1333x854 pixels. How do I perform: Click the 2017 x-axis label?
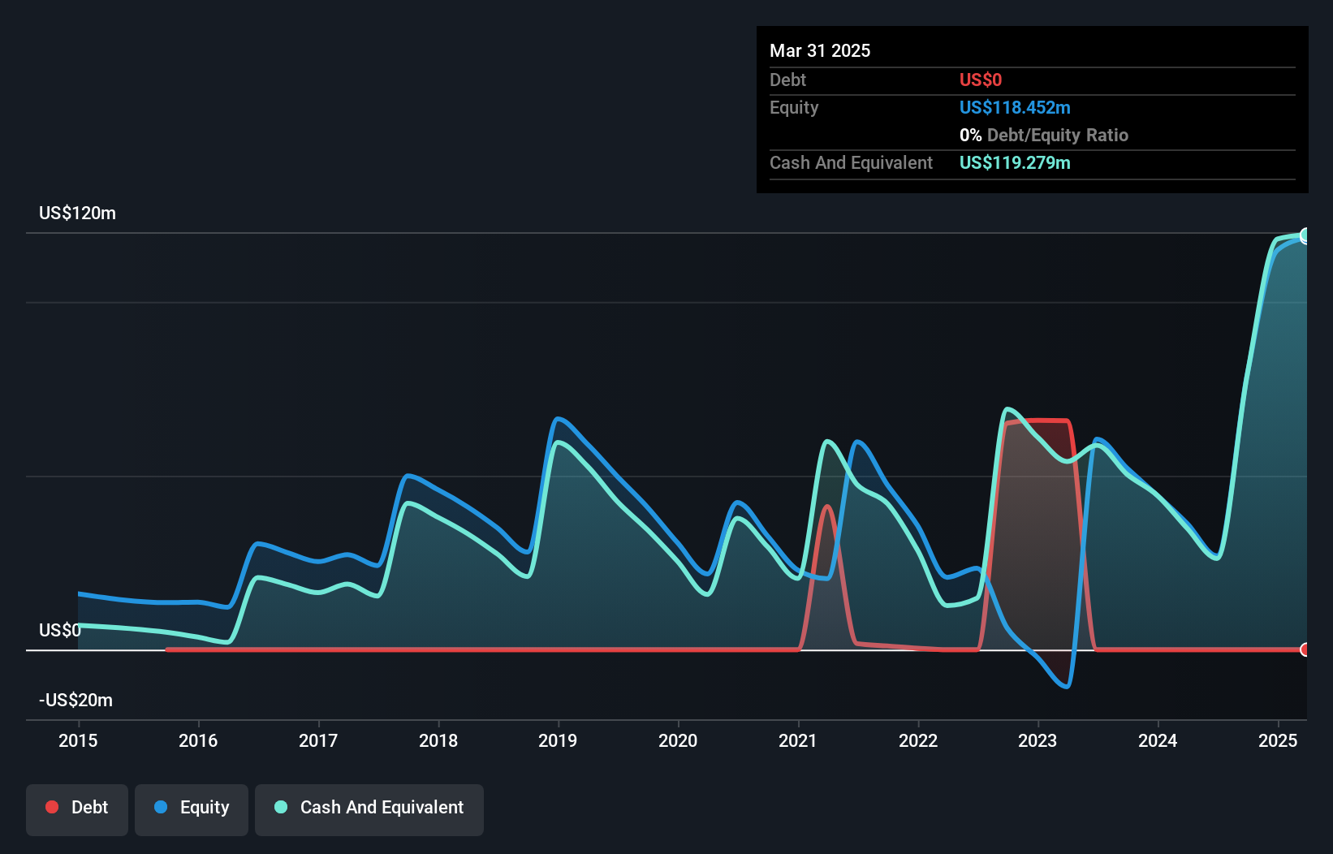click(318, 740)
